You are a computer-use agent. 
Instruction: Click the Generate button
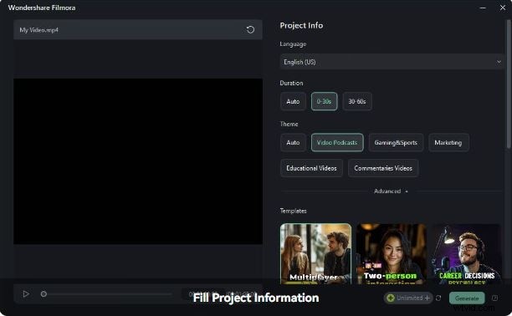467,298
